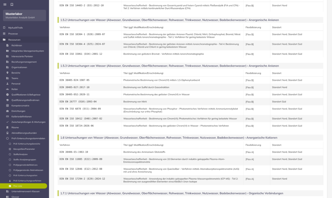Click the Prüf-/Untersuchungsverfahren flask icon
The height and width of the screenshot is (198, 332).
pyautogui.click(x=10, y=181)
